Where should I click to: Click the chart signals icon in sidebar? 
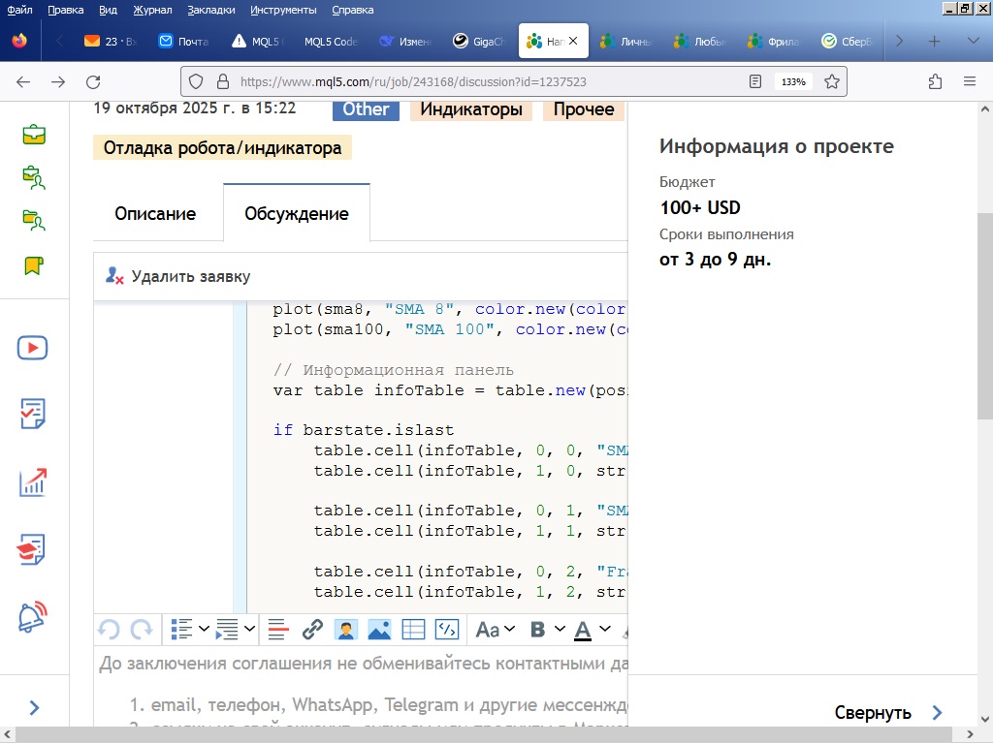(x=33, y=482)
